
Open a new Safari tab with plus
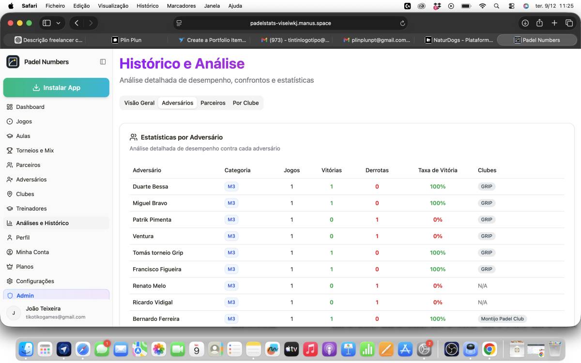point(554,23)
